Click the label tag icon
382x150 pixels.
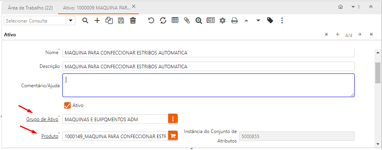point(270,21)
